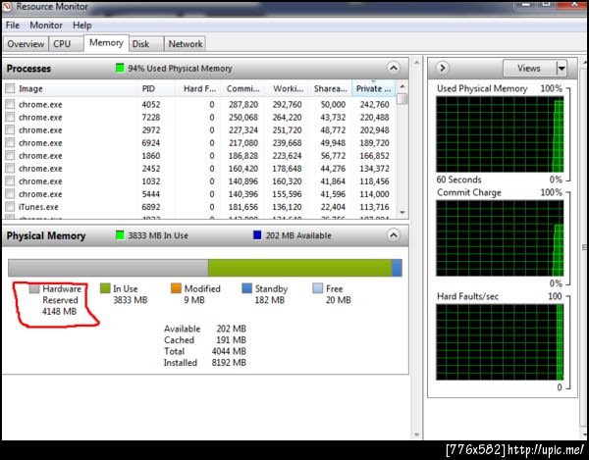Collapse the Physical Memory section

pyautogui.click(x=394, y=235)
